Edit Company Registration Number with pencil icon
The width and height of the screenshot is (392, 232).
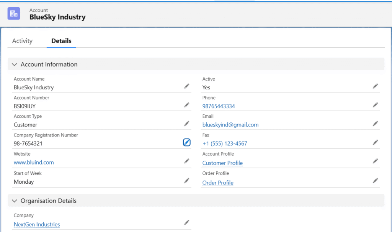coord(186,143)
